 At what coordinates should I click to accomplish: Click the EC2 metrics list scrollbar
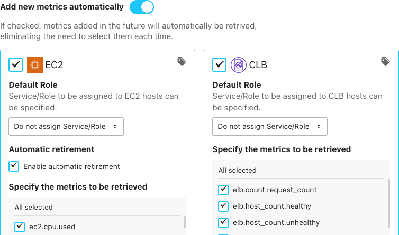[x=185, y=222]
